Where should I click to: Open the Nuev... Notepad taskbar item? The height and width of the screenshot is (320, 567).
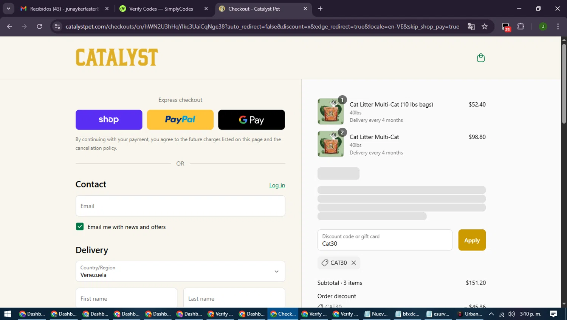click(x=376, y=314)
